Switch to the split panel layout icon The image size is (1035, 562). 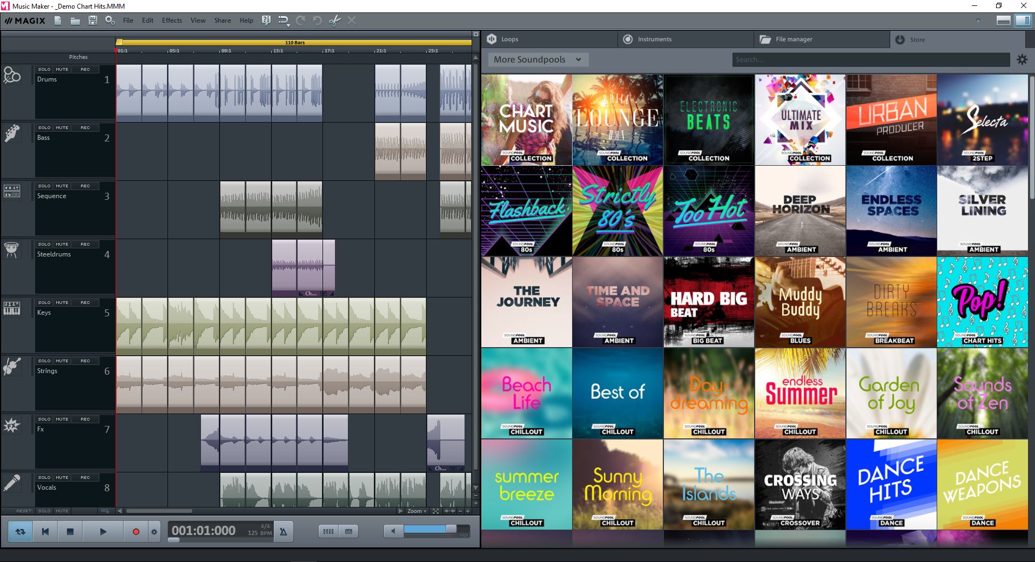tap(1023, 21)
